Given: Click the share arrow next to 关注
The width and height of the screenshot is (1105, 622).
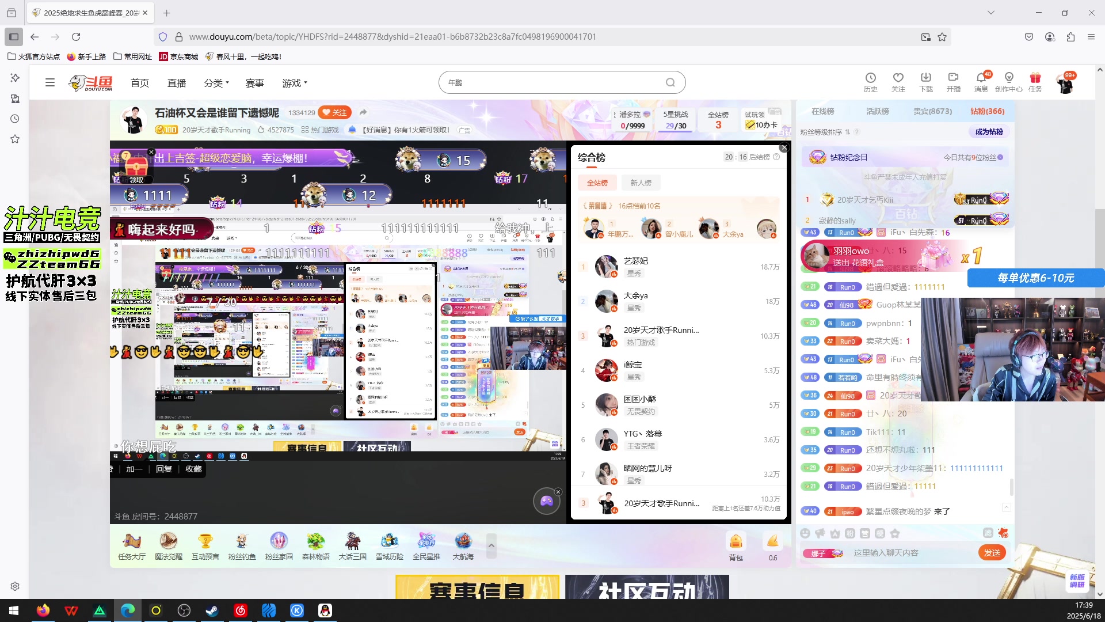Looking at the screenshot, I should pos(363,112).
